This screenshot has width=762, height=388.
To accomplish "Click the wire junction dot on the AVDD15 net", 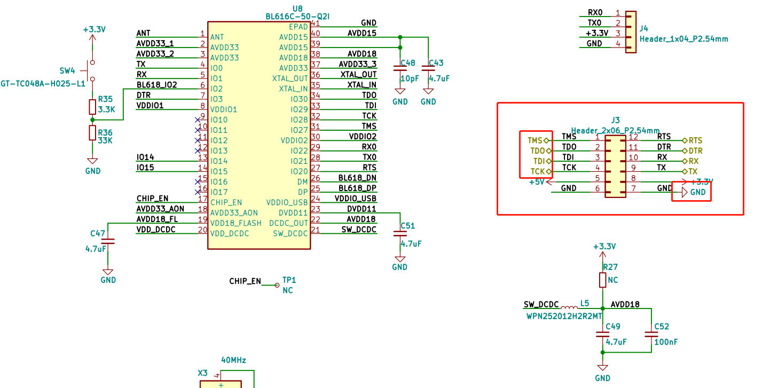I will (400, 37).
